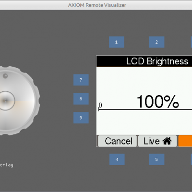Click the blue button labeled 1
Viewport: 192px width, 192px height.
(x=117, y=42)
